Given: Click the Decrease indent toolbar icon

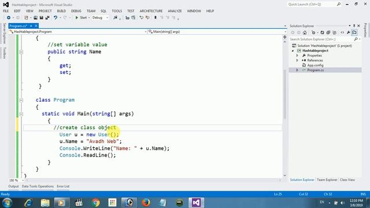Looking at the screenshot, I should pos(141,18).
